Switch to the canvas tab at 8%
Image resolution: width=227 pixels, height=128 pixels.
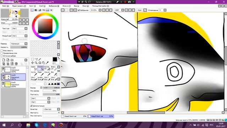pyautogui.click(x=74, y=116)
